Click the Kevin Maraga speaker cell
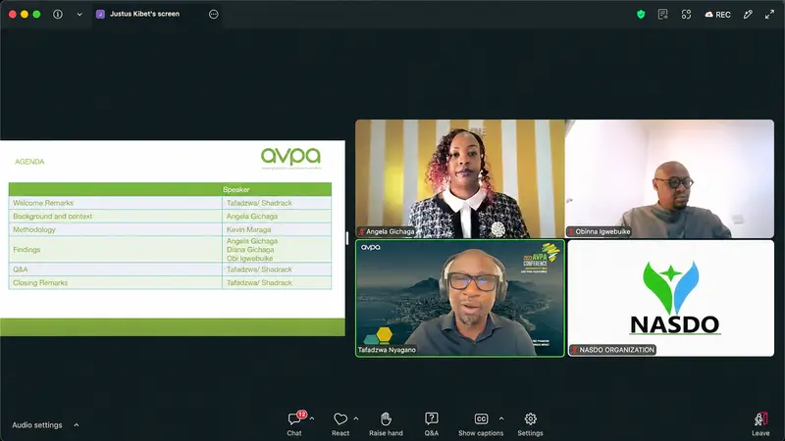Screen dimensions: 785x441 point(277,230)
